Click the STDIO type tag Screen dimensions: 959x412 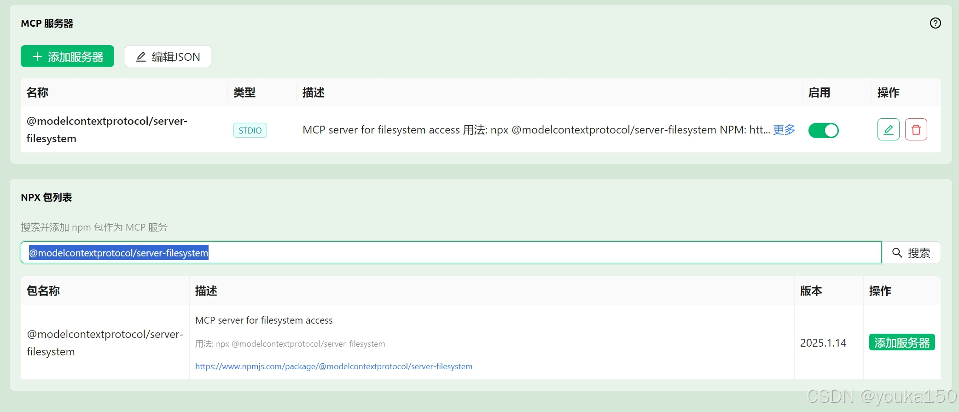(x=250, y=130)
